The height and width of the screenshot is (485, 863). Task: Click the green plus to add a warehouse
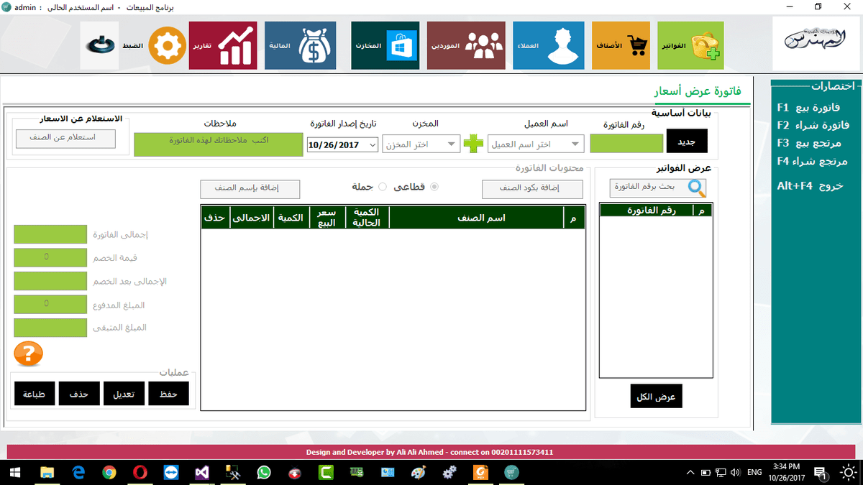[x=473, y=143]
